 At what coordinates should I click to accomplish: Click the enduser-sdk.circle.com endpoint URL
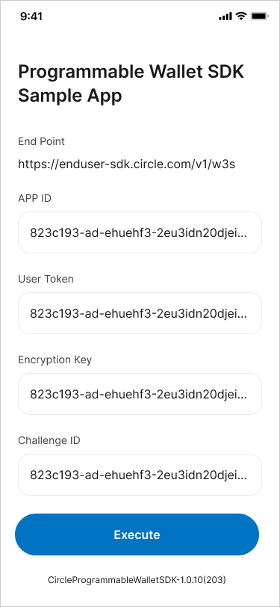[x=127, y=164]
